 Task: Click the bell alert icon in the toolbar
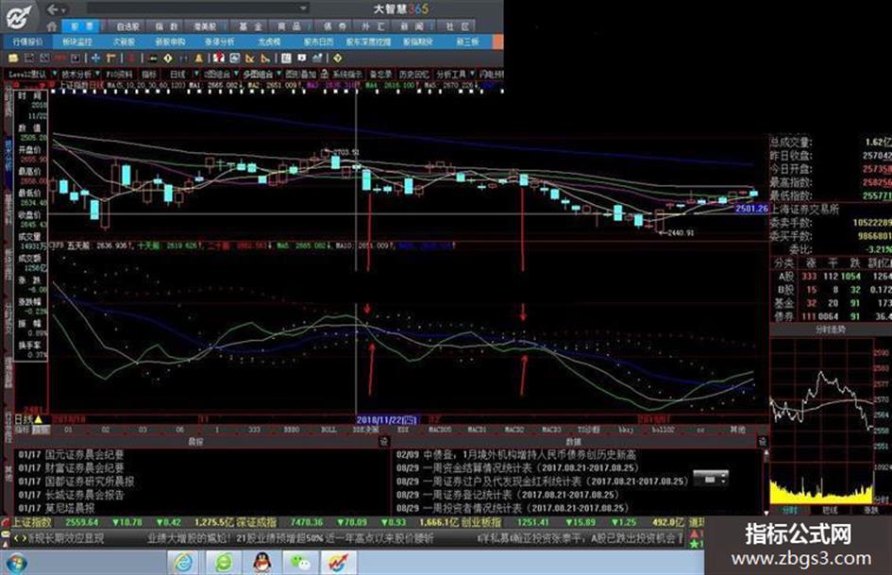pyautogui.click(x=198, y=59)
